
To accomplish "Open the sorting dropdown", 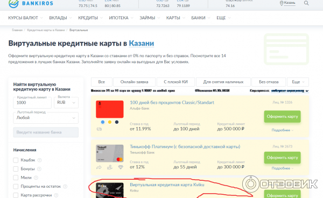I will pos(290,91).
